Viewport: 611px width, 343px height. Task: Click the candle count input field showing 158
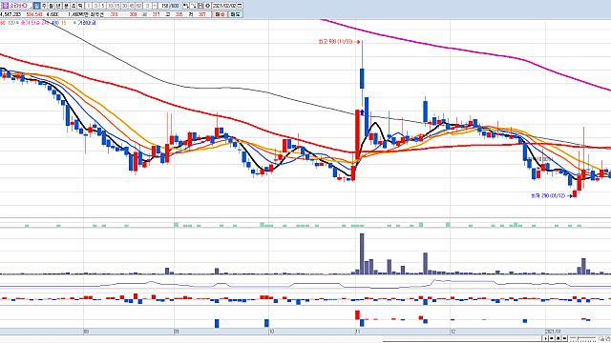coord(164,6)
